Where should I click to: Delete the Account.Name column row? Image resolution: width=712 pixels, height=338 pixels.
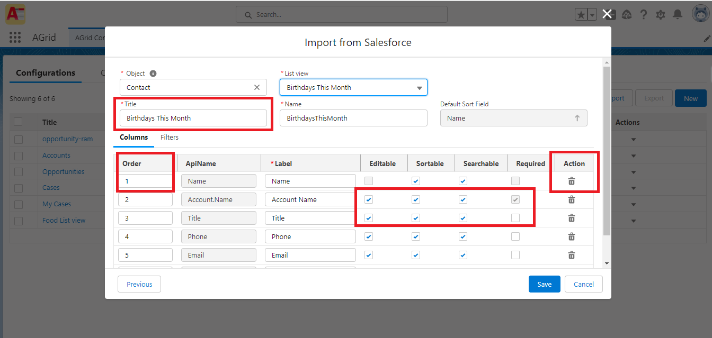[x=571, y=199]
